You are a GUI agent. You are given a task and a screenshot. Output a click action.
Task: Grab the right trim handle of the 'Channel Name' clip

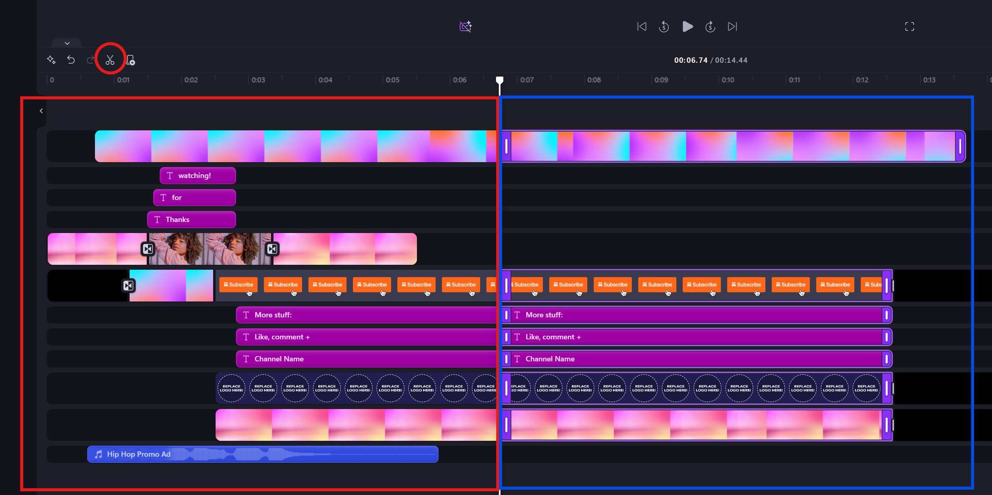tap(886, 359)
